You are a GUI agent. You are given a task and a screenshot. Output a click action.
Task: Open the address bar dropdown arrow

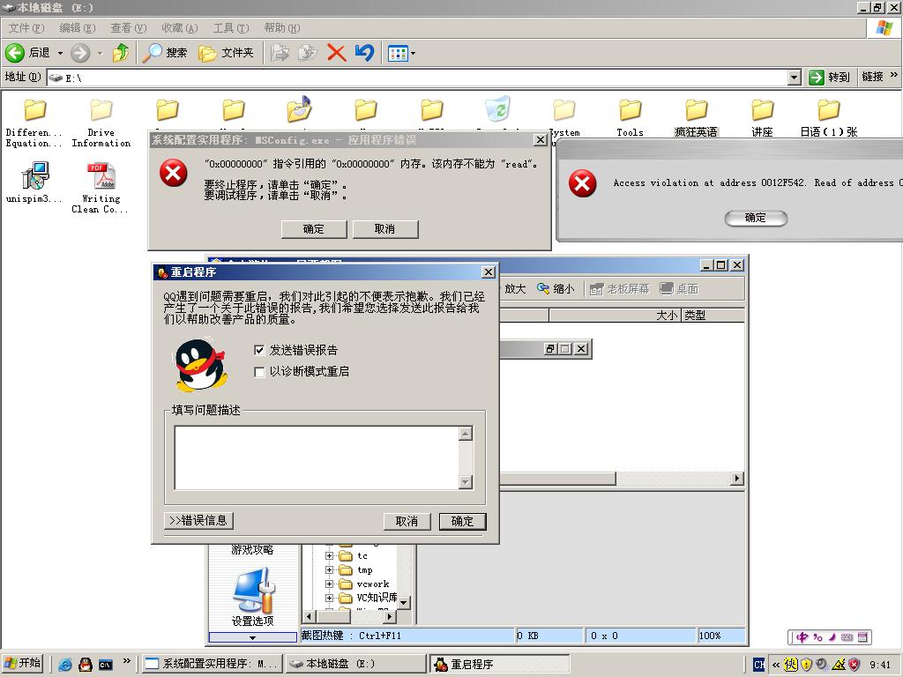(795, 78)
